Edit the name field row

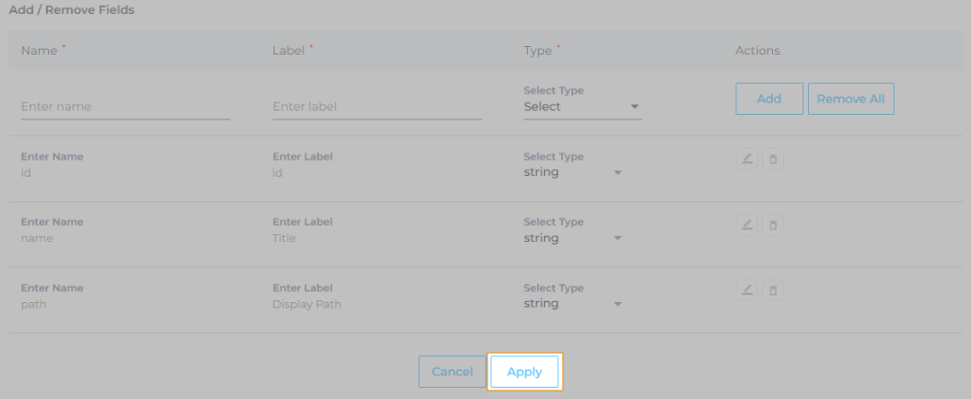(x=747, y=225)
